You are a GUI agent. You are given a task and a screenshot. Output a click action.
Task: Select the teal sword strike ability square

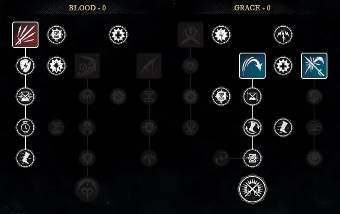pos(314,66)
